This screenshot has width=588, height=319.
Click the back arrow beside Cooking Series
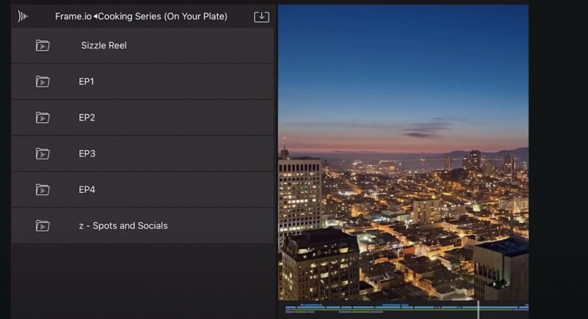click(95, 17)
